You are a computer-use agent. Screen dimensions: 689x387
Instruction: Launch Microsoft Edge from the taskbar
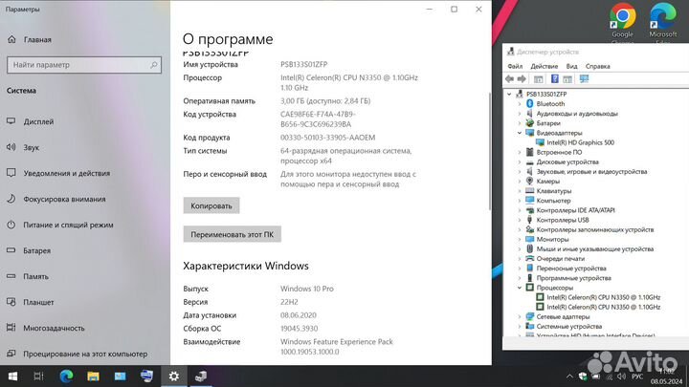[67, 376]
